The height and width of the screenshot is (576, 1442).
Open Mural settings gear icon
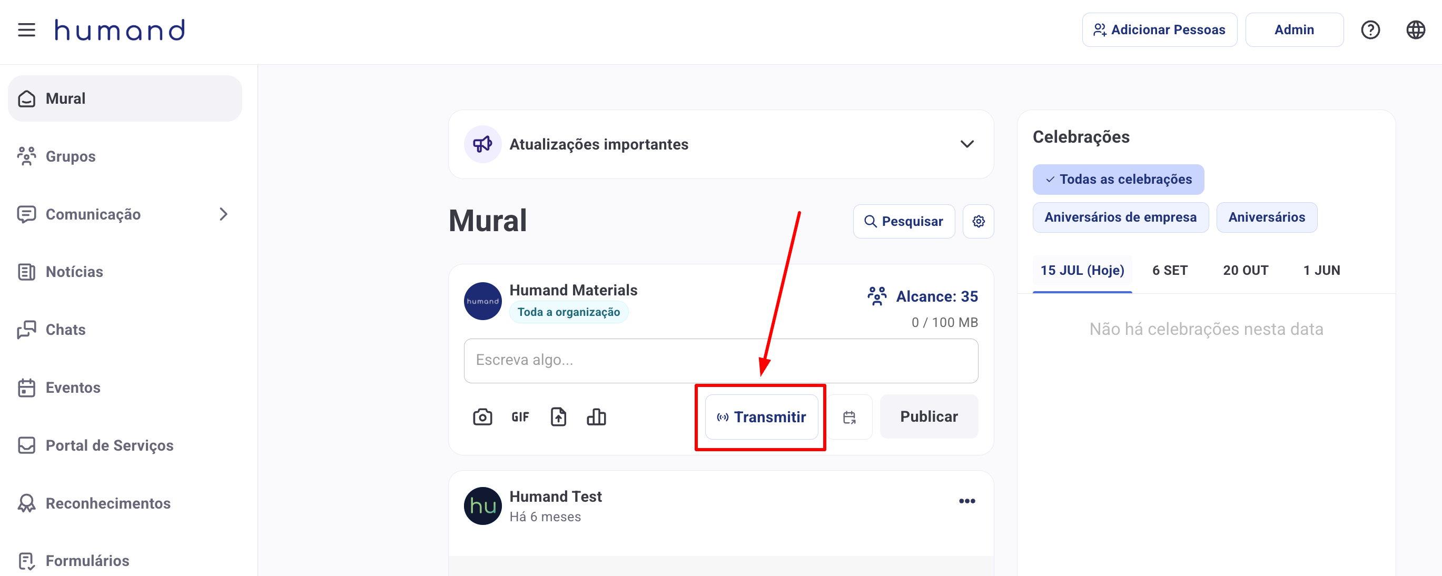tap(978, 222)
